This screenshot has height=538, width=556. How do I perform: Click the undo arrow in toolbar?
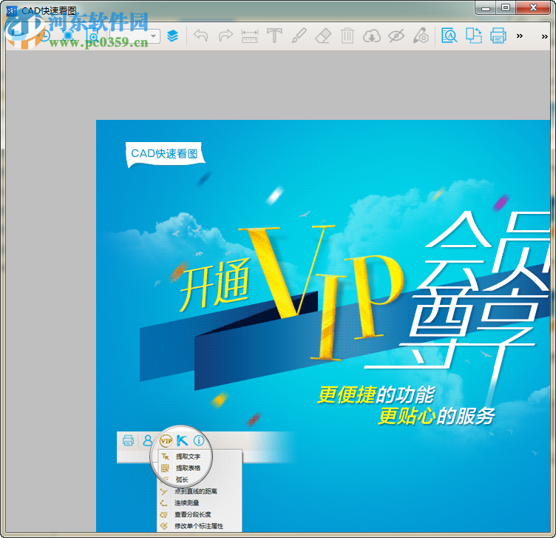point(200,36)
